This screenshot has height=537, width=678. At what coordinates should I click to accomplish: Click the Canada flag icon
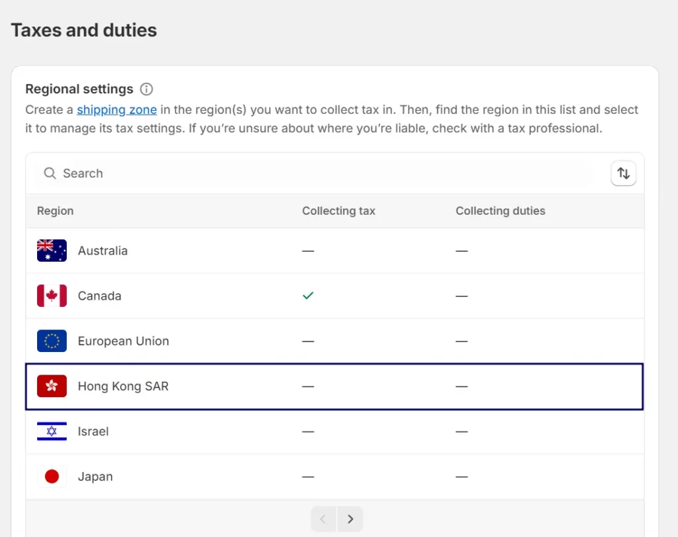point(52,296)
